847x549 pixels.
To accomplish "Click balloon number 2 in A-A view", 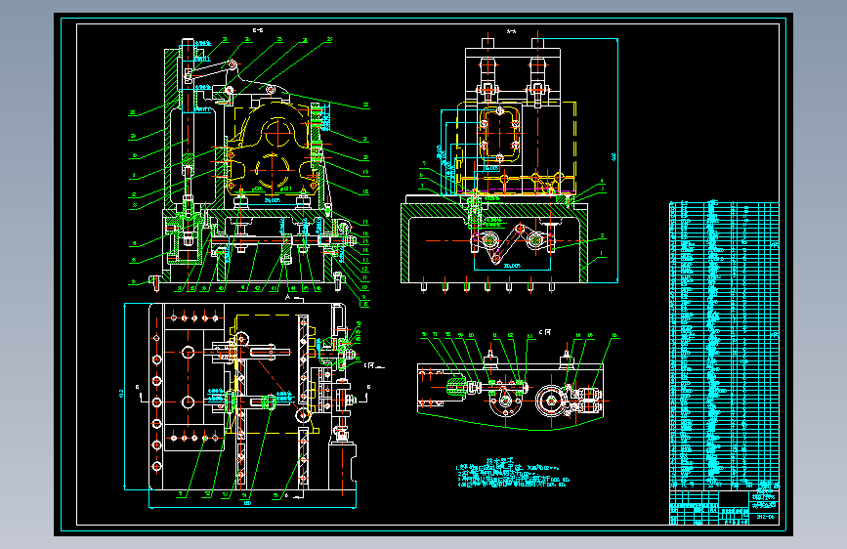I will point(602,236).
